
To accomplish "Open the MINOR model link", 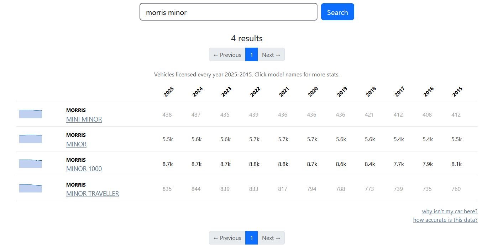I will pos(77,144).
